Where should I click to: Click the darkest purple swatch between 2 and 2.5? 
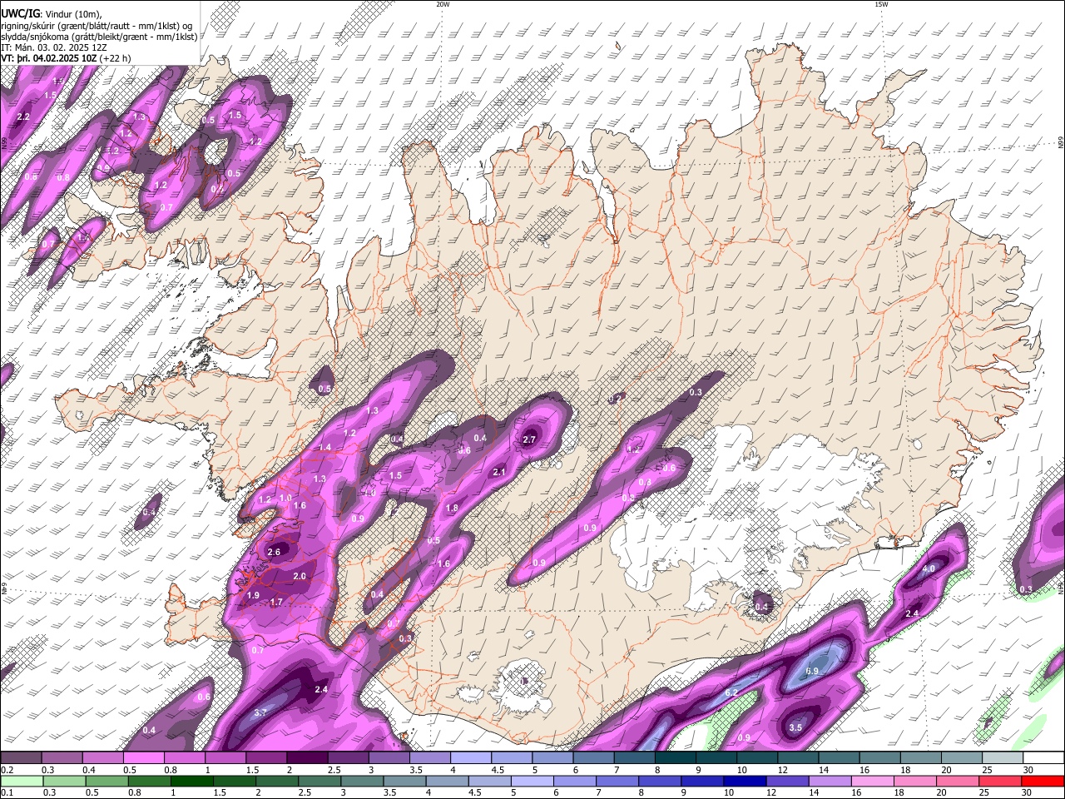pyautogui.click(x=307, y=757)
